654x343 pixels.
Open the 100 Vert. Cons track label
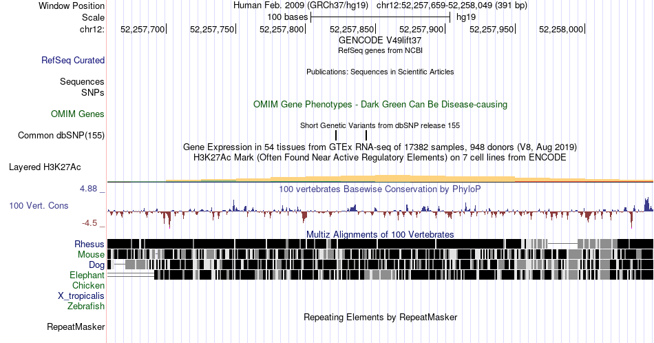click(39, 205)
